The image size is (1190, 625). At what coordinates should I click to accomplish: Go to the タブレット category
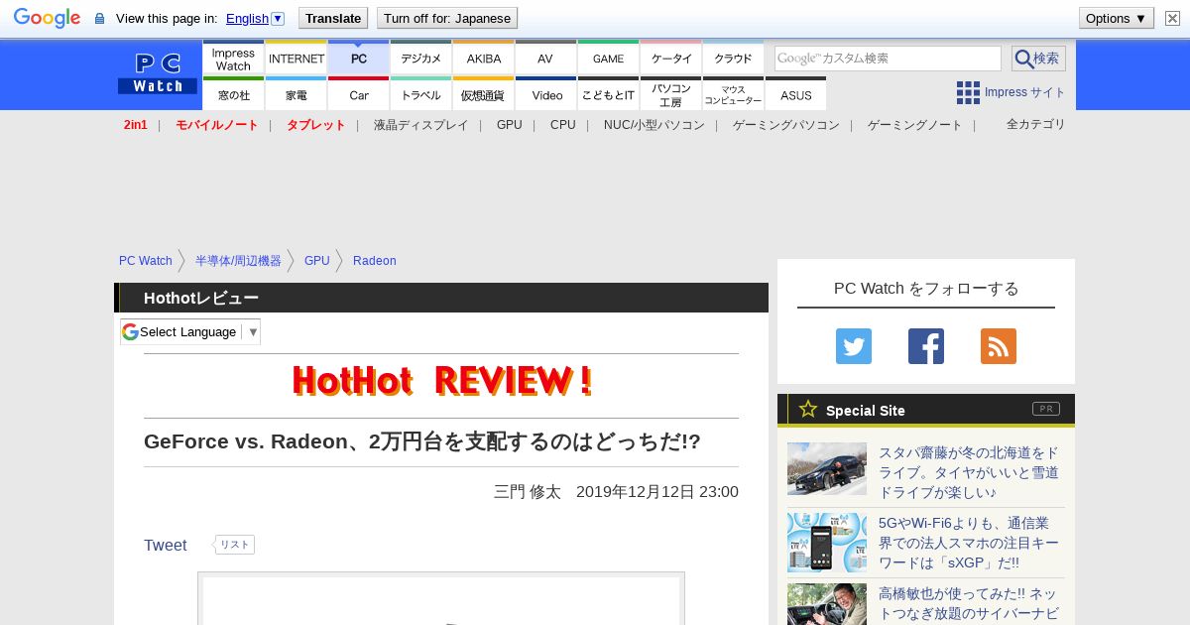(316, 125)
